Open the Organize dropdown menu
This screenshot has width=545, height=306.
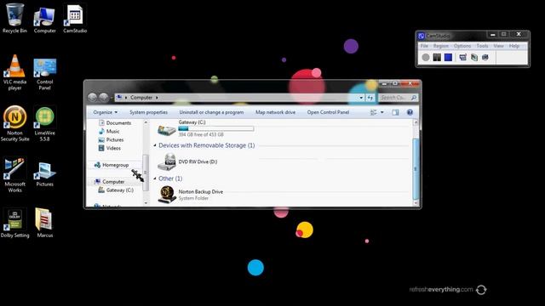coord(106,112)
